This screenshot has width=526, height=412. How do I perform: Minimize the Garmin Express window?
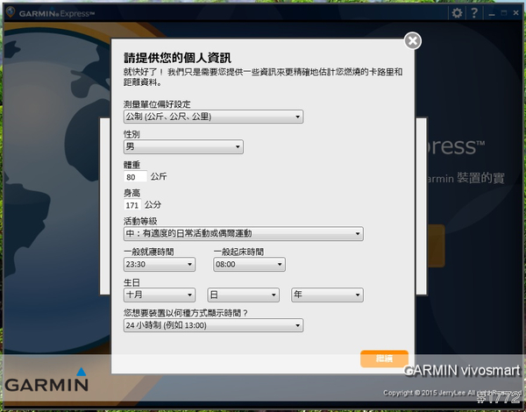point(492,14)
